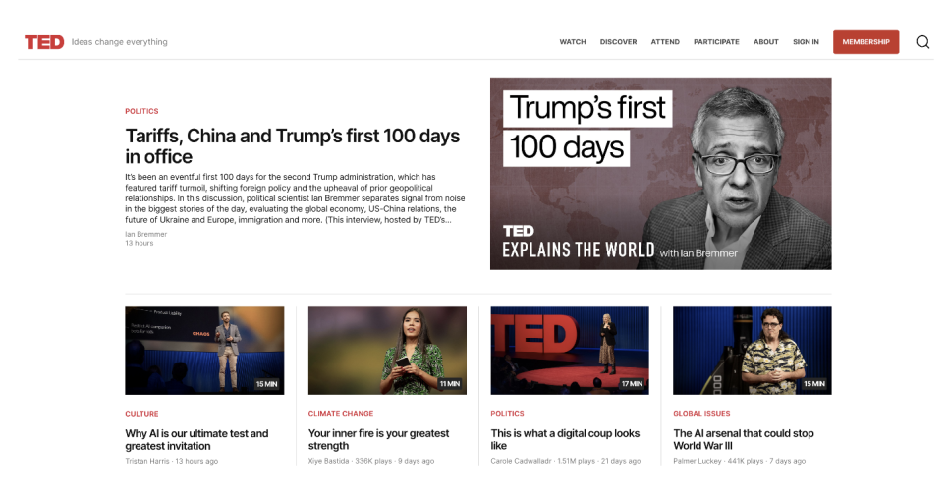Screen dimensions: 949x502
Task: Open the search magnifier icon
Action: click(922, 42)
